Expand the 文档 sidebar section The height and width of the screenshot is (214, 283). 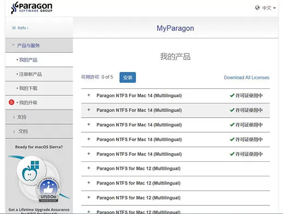[x=39, y=131]
